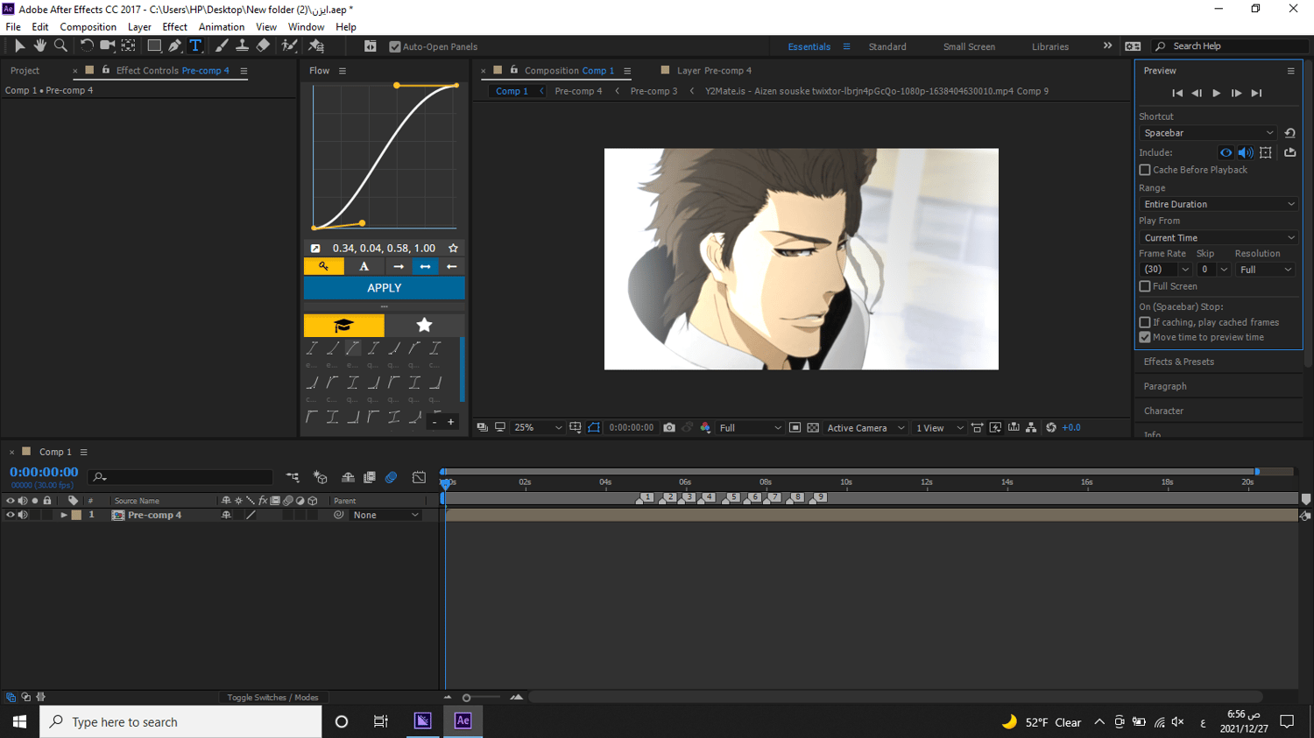Select the Pen tool

(175, 46)
